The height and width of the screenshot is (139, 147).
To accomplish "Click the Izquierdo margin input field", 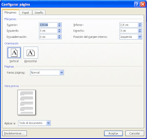I will click(48, 31).
